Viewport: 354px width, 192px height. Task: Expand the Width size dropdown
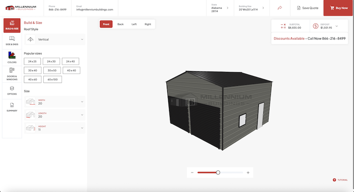54,102
